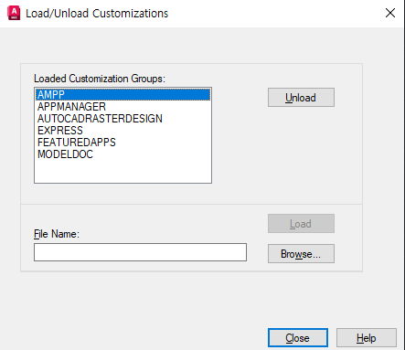Select APPMANAGER in the loaded groups list

[x=123, y=107]
